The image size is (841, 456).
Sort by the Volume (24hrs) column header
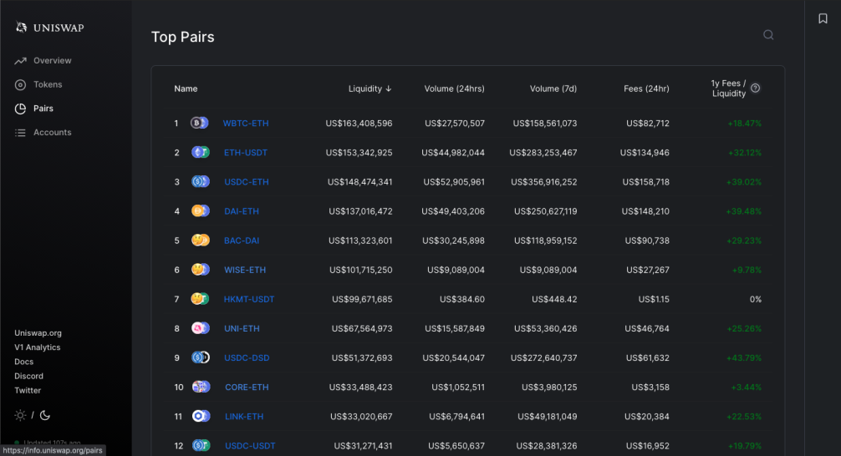tap(454, 89)
